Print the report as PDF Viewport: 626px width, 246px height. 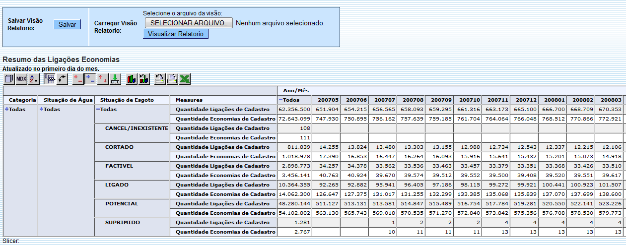tap(172, 78)
